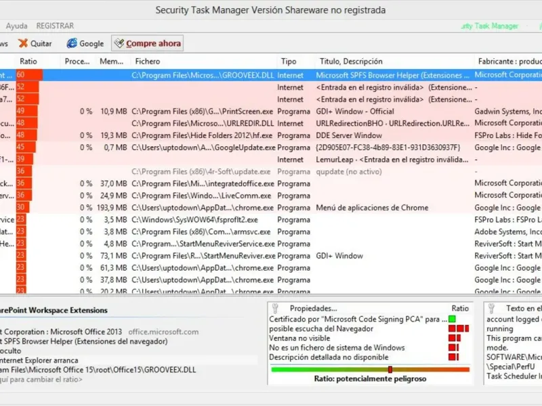Click the Texto en el wrench icon
Image resolution: width=542 pixels, height=406 pixels.
coord(491,308)
